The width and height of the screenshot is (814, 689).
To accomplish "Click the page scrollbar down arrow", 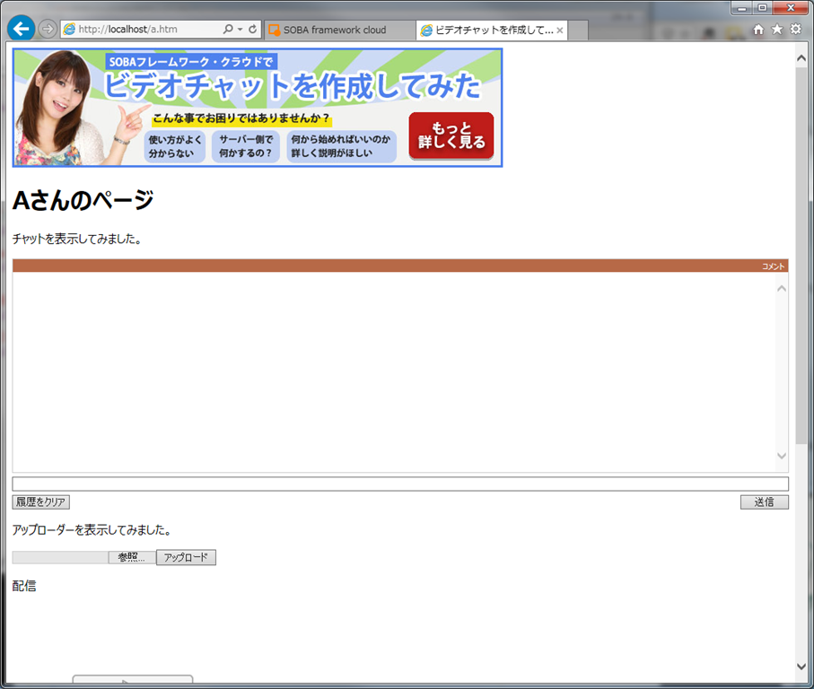I will click(801, 667).
